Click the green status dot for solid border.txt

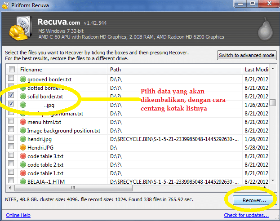[23, 96]
